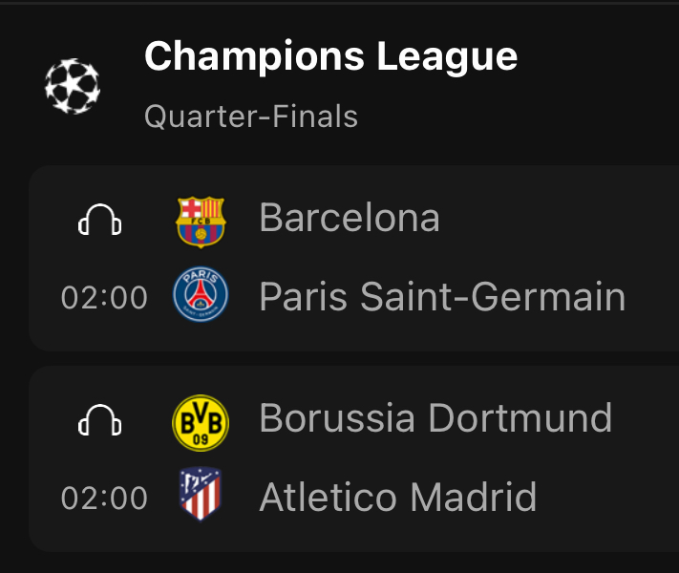
Task: Open the Barcelona vs Paris Saint-Germain match card
Action: click(x=353, y=258)
